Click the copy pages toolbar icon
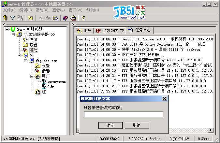The height and width of the screenshot is (143, 220). coord(48,18)
